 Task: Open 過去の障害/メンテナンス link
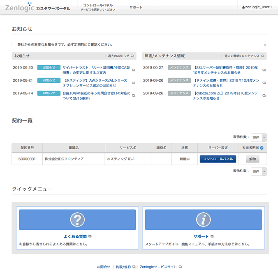242,56
